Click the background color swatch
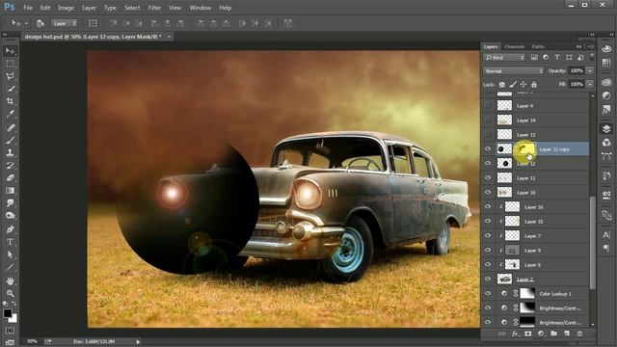 [x=13, y=318]
